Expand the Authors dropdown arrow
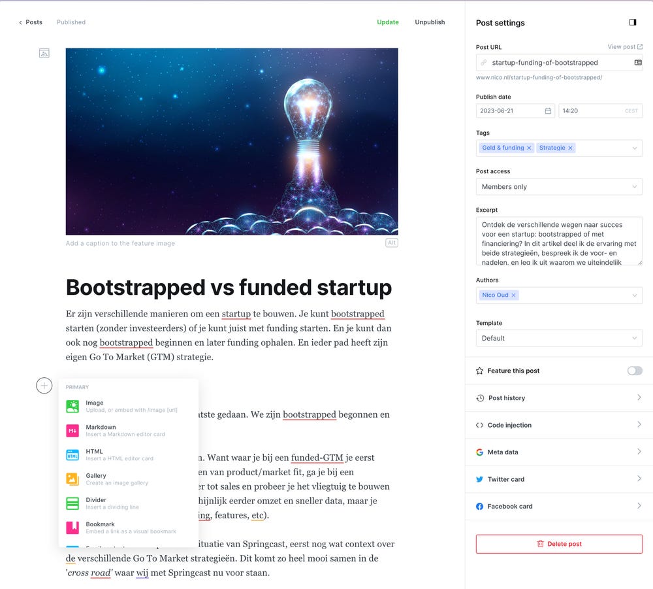Screen dimensions: 653x589 634,295
